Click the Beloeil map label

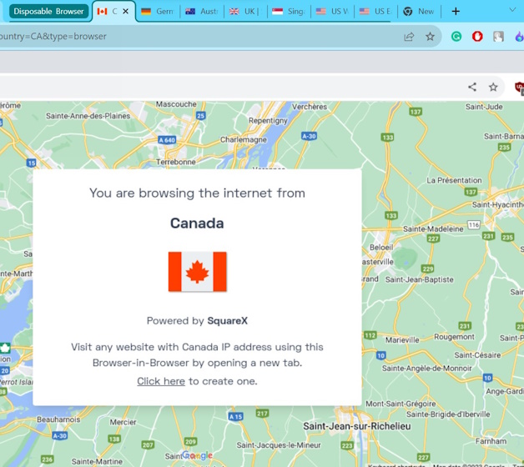click(x=381, y=248)
